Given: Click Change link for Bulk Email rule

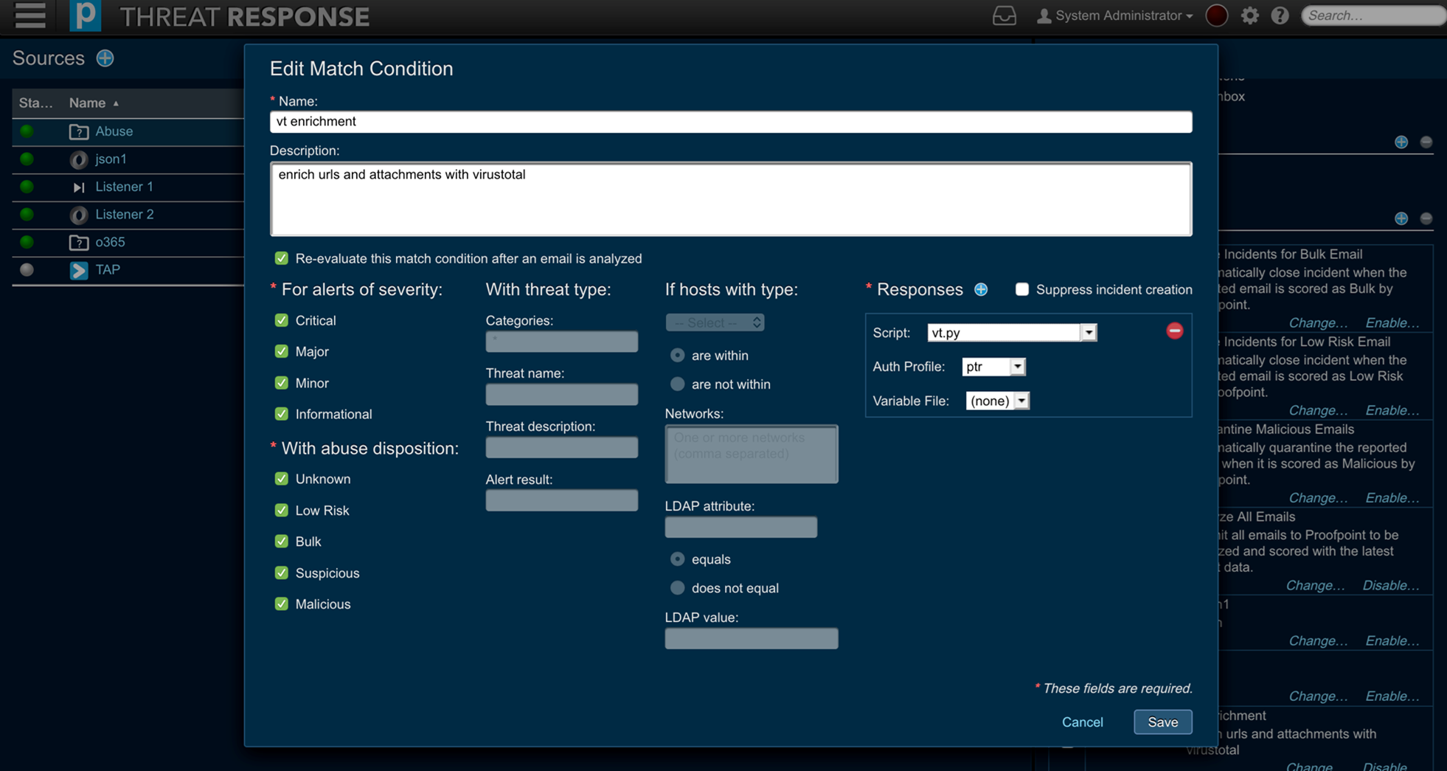Looking at the screenshot, I should point(1318,322).
